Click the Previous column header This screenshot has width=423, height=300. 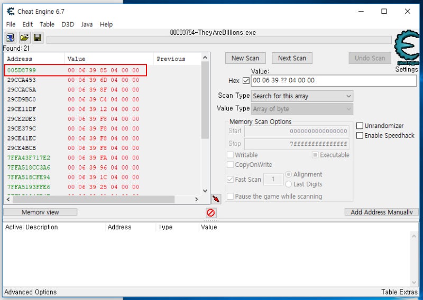coord(177,59)
